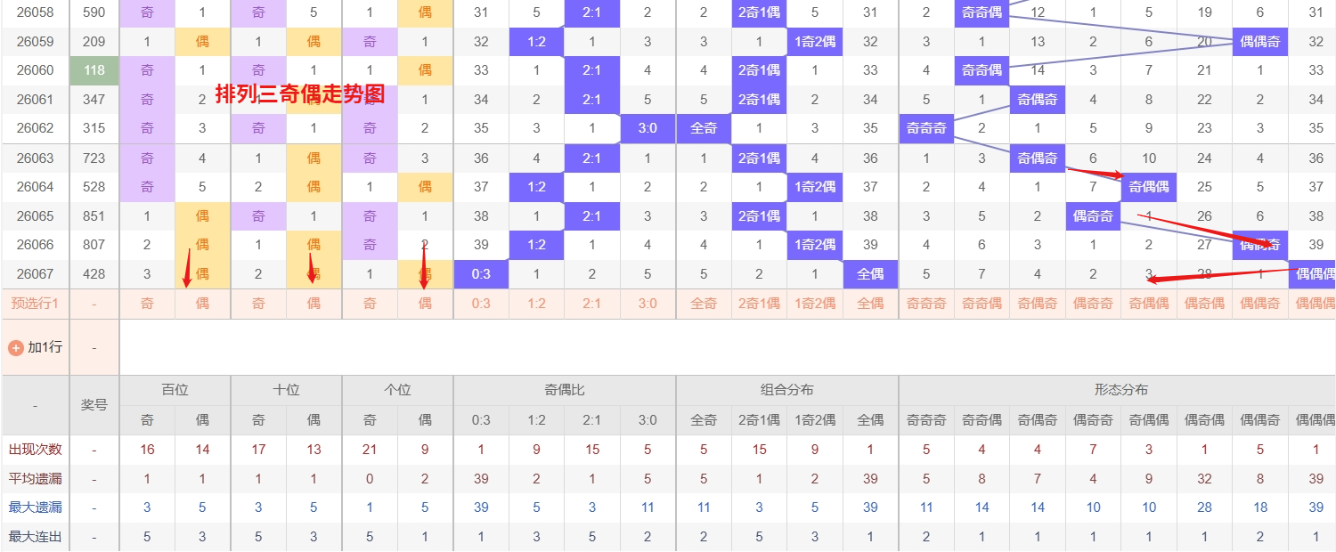Select issue number 26067 in leftmost column
1336x552 pixels.
(x=33, y=274)
